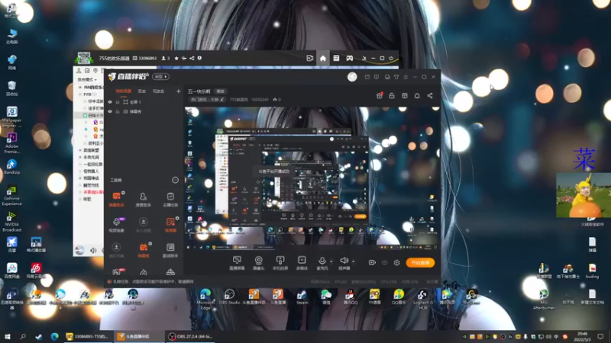Image resolution: width=611 pixels, height=343 pixels.
Task: Click video icon in YY title bar
Action: tap(310, 59)
